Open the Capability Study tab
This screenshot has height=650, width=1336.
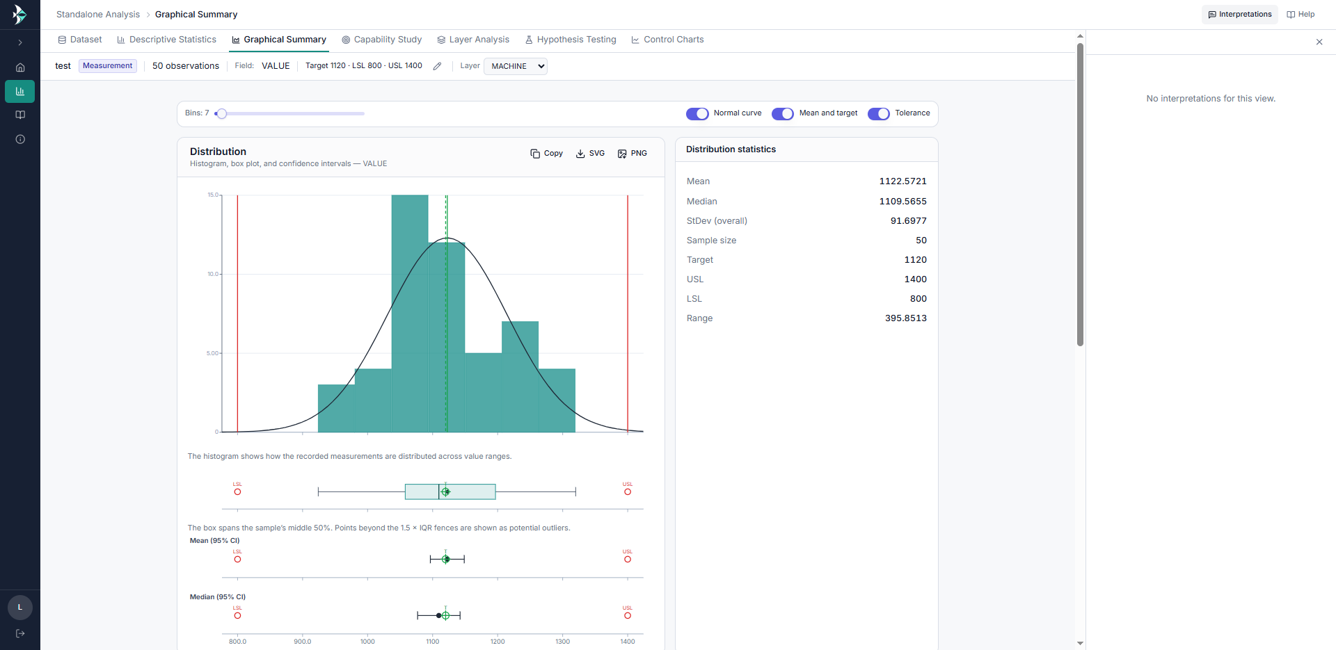tap(382, 40)
